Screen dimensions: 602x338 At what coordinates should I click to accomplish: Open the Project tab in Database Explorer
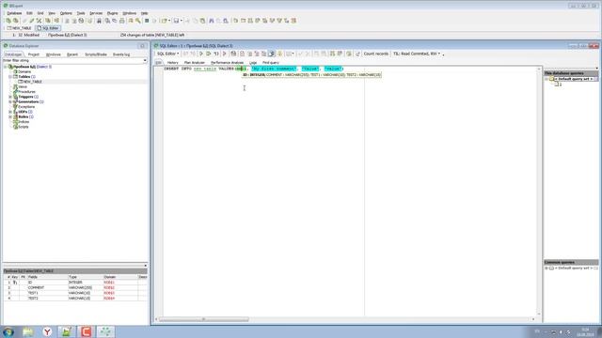pyautogui.click(x=34, y=54)
